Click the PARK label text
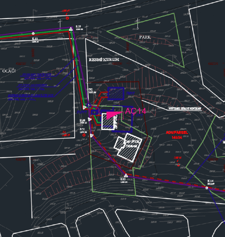This screenshot has height=237, width=225. (x=145, y=37)
